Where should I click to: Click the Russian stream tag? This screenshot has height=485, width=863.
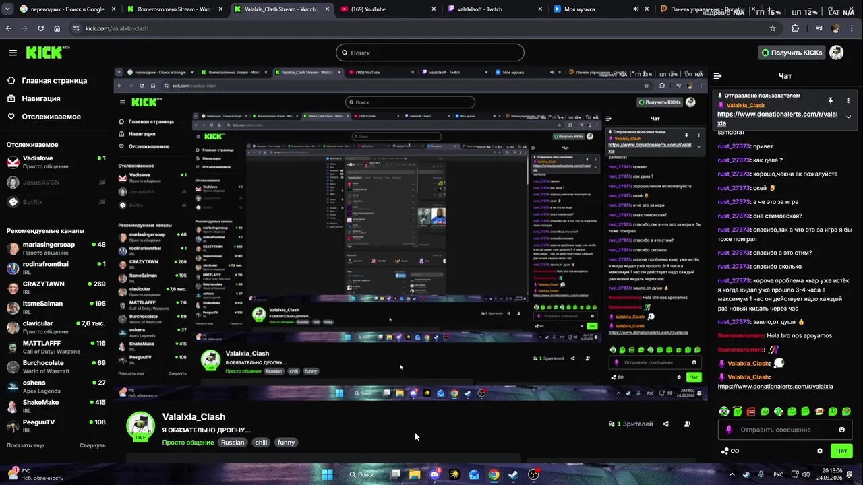(233, 443)
